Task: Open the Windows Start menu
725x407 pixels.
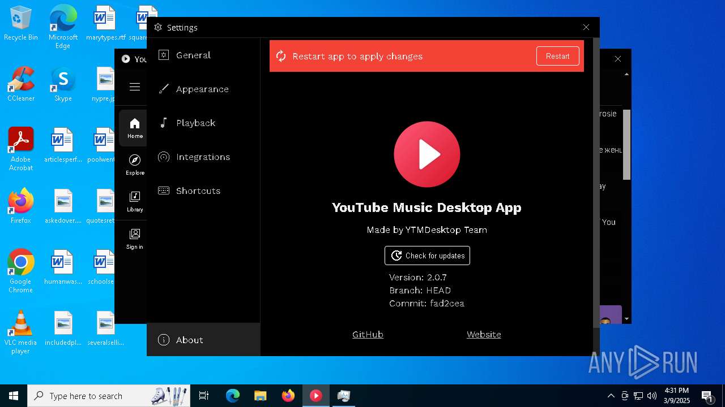Action: coord(14,396)
